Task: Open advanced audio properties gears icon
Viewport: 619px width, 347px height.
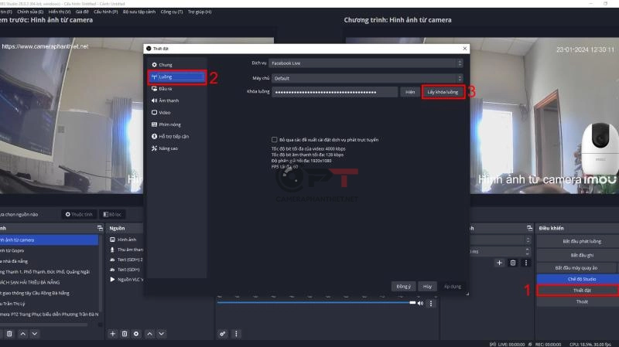Action: [223, 334]
